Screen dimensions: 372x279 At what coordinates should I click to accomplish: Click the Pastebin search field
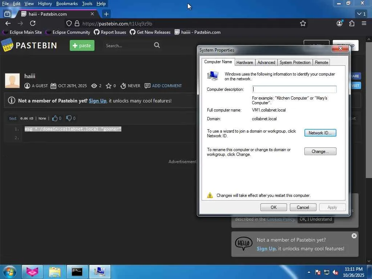point(128,45)
